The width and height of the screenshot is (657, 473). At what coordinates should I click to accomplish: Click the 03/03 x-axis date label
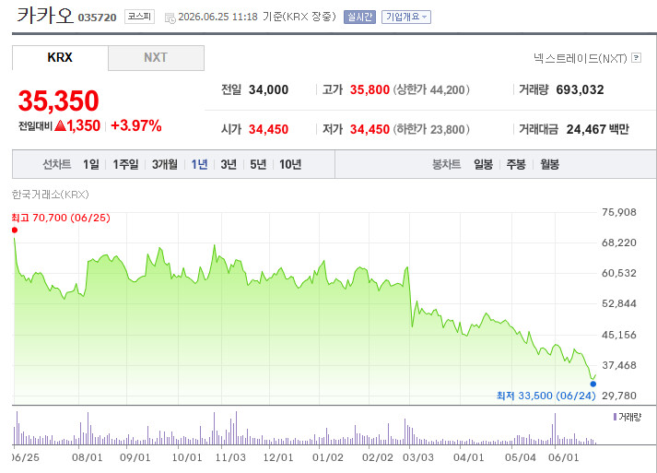click(x=418, y=457)
